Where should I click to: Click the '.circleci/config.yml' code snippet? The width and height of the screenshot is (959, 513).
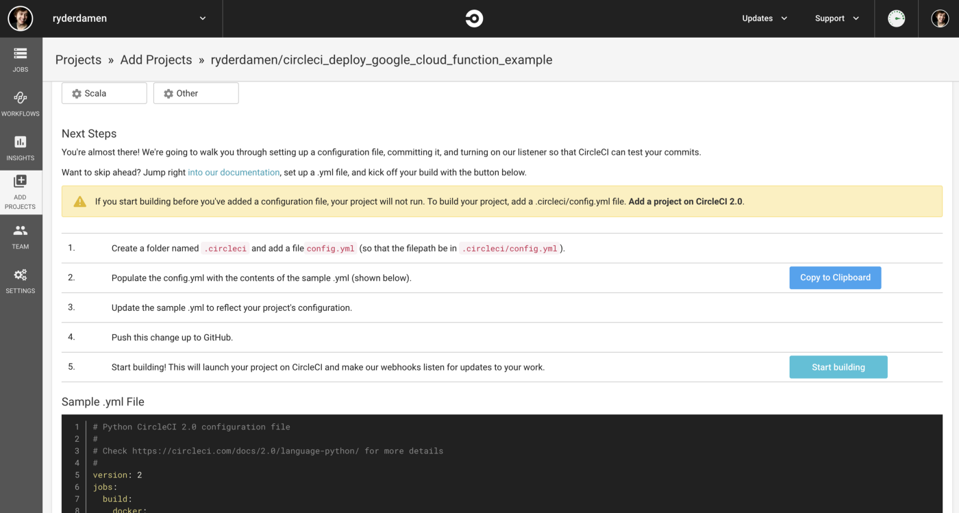pos(510,249)
